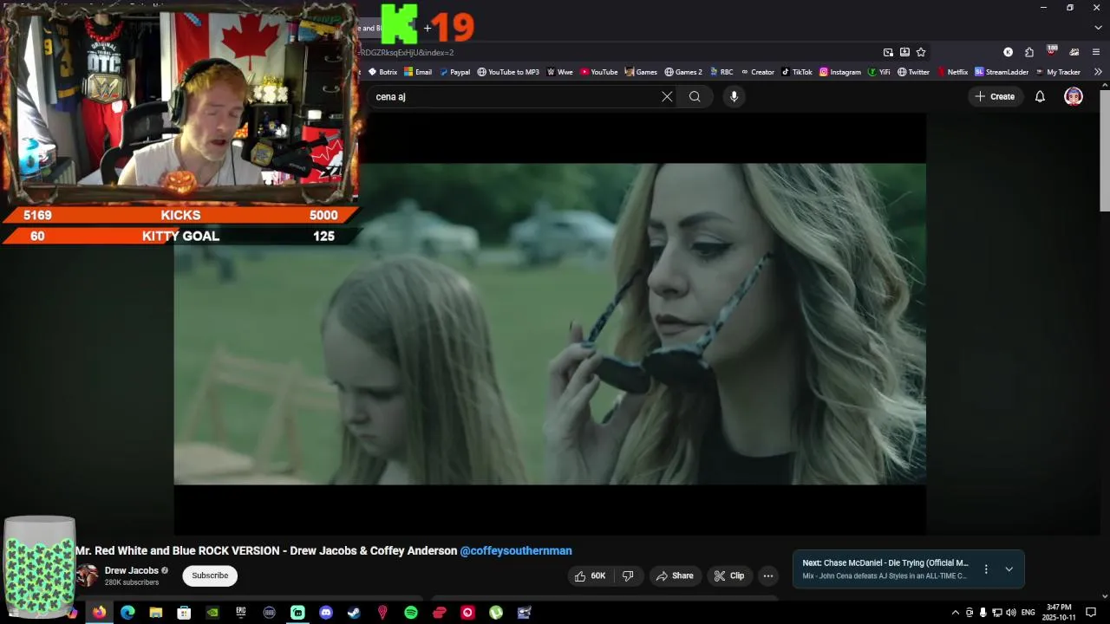Open the Email bookmark
The width and height of the screenshot is (1110, 624).
pyautogui.click(x=418, y=72)
